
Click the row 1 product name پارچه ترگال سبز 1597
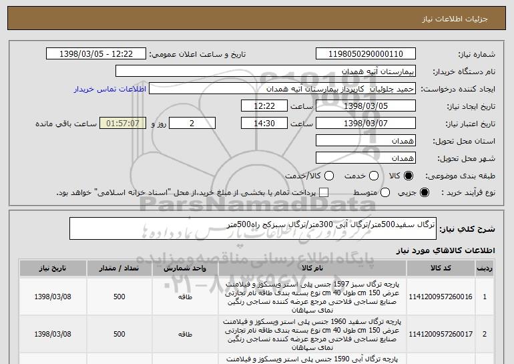point(312,297)
